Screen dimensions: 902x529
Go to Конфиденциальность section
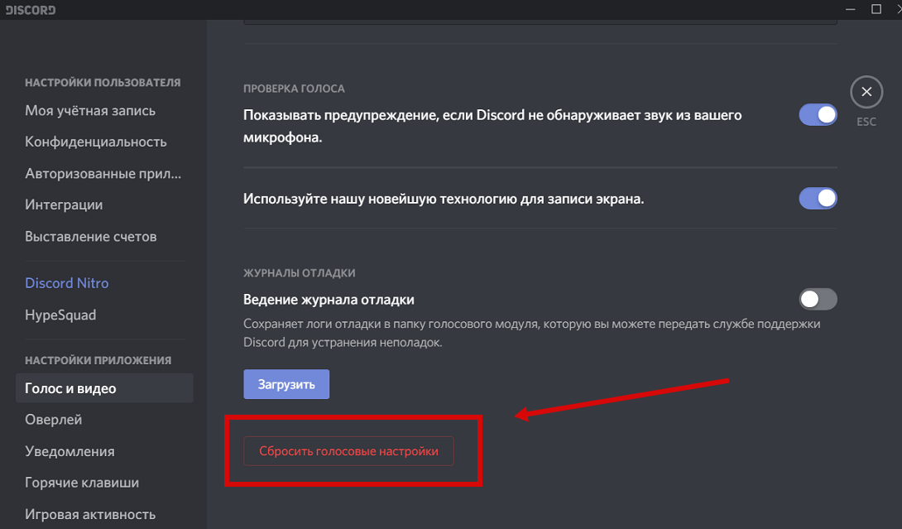(x=96, y=142)
